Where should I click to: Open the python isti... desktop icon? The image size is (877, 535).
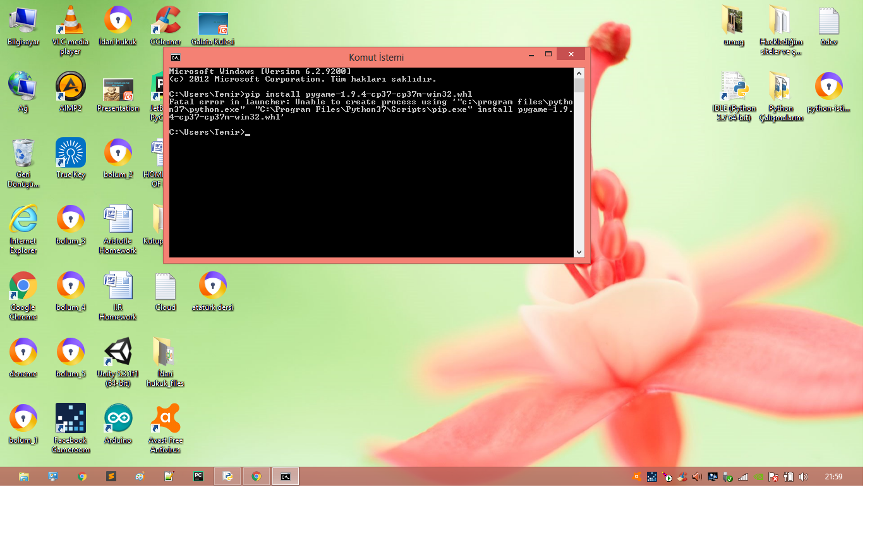pyautogui.click(x=828, y=92)
